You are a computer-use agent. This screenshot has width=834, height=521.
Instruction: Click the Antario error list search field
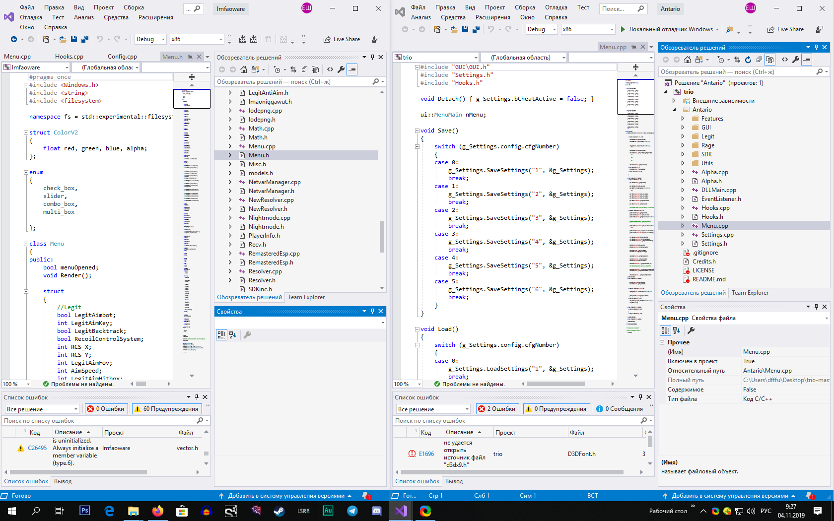[x=523, y=421]
